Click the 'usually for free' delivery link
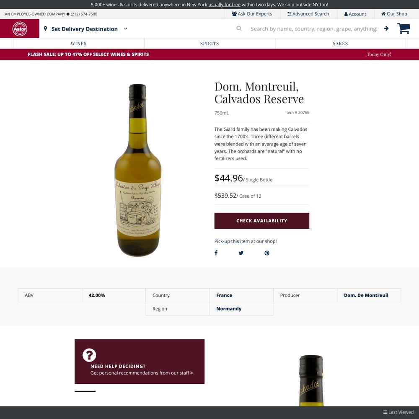419x419 pixels. 224,5
